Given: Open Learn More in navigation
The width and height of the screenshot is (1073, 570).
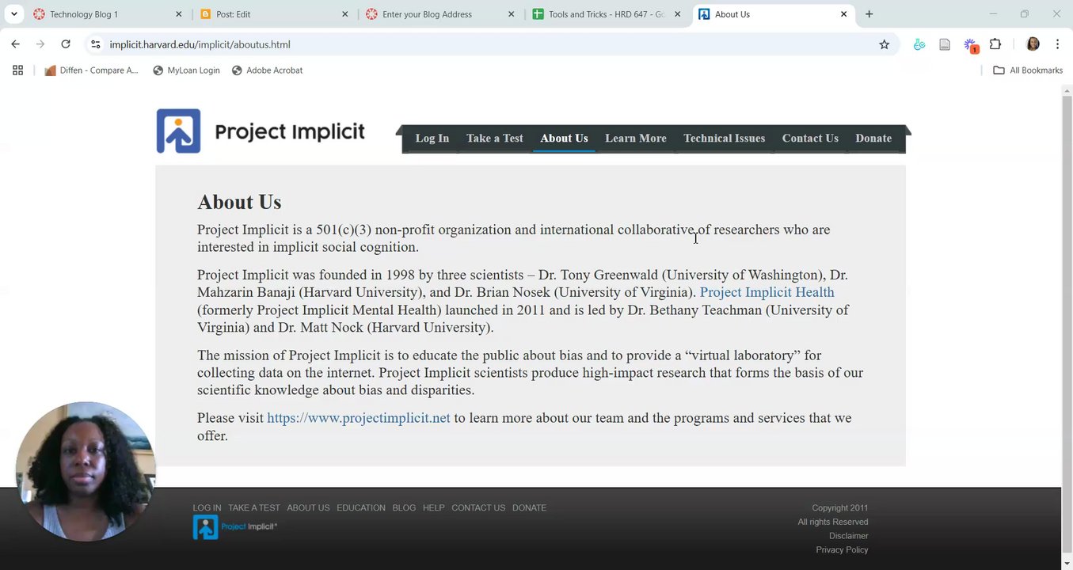Looking at the screenshot, I should tap(636, 138).
